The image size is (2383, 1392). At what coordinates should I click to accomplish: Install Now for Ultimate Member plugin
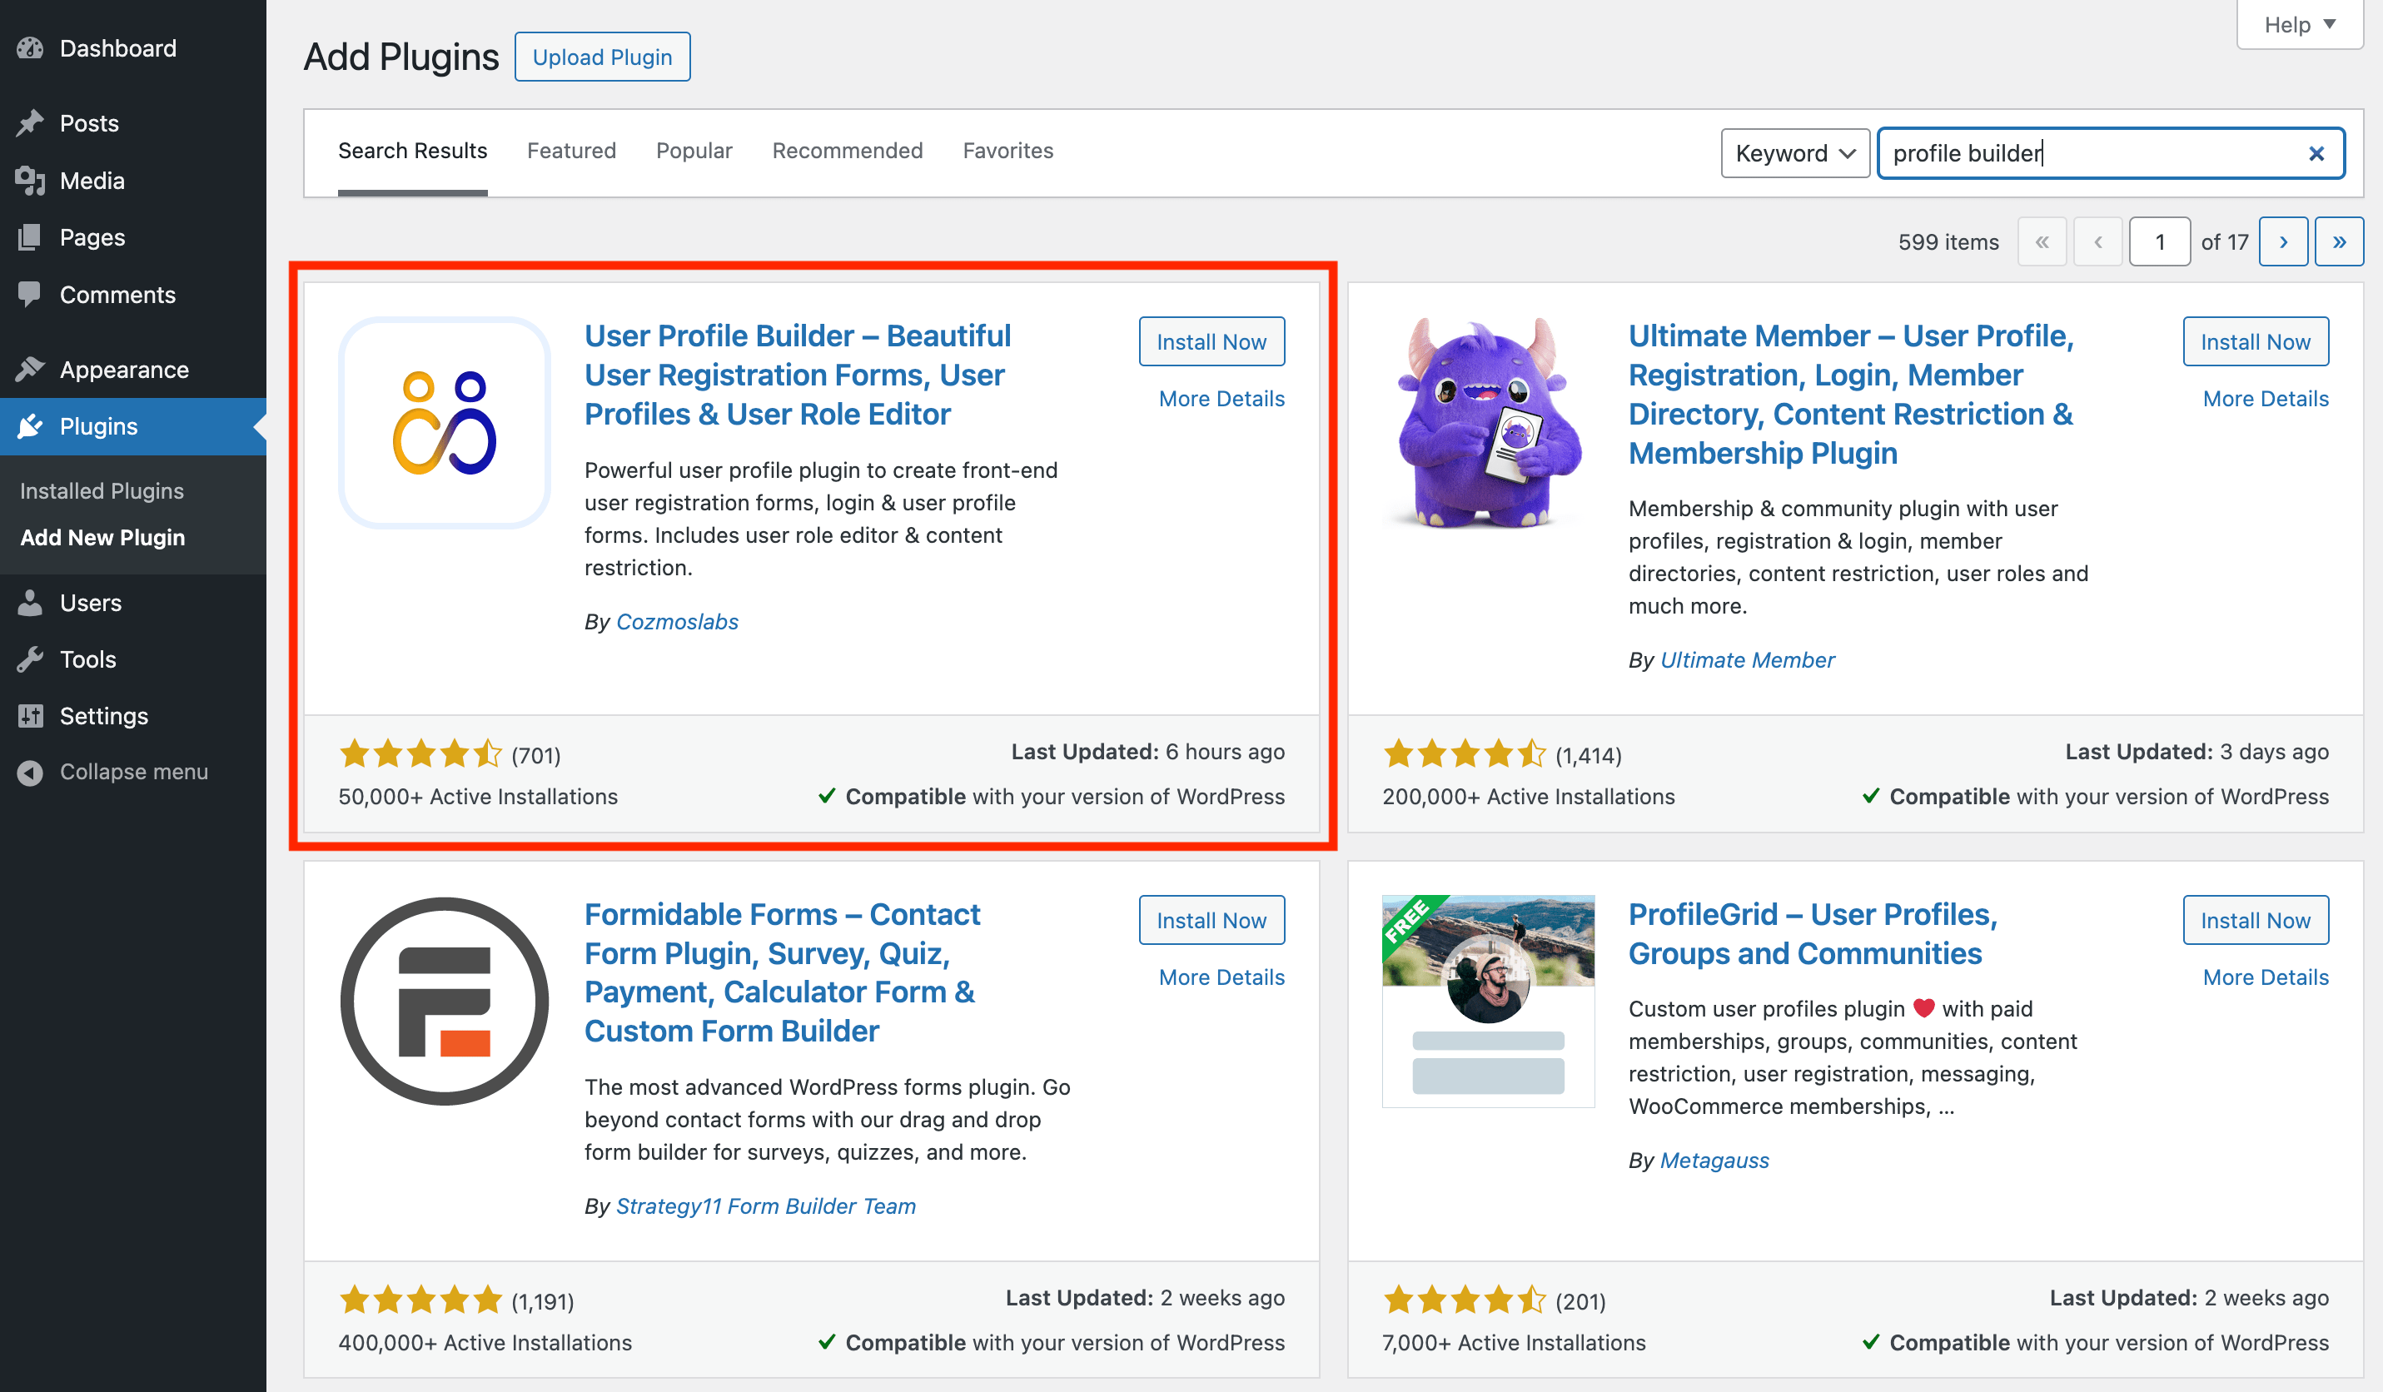pyautogui.click(x=2256, y=341)
